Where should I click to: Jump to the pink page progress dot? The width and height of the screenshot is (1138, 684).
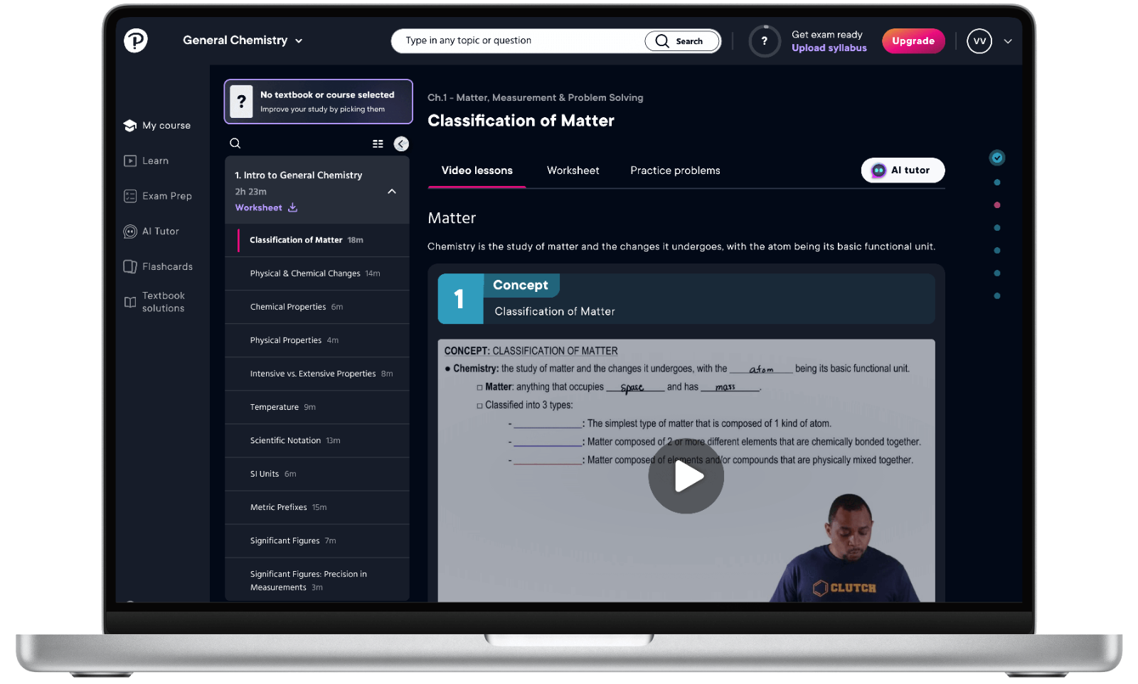click(x=997, y=205)
